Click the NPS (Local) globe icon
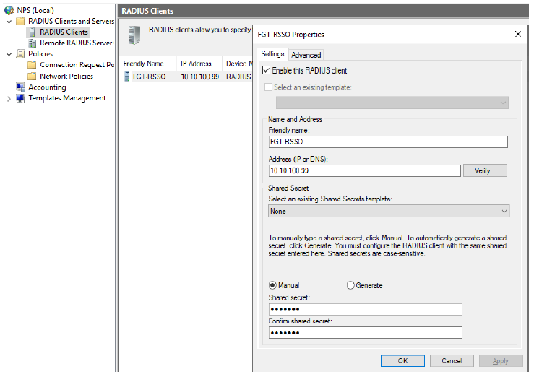Screen dimensions: 534x374 (9, 10)
